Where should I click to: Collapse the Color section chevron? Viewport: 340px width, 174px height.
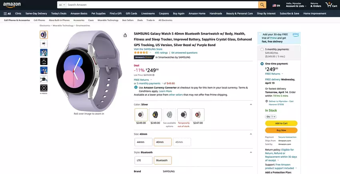tap(251, 104)
